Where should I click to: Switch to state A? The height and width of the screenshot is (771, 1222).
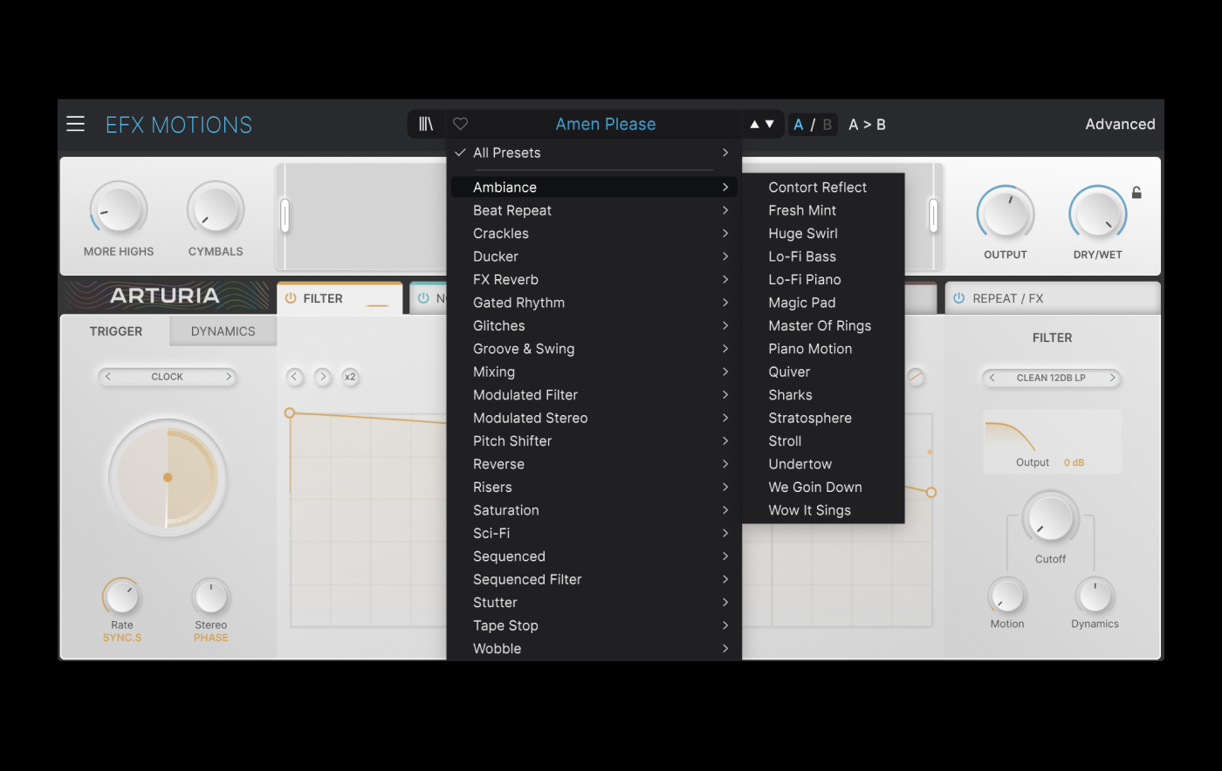point(798,125)
